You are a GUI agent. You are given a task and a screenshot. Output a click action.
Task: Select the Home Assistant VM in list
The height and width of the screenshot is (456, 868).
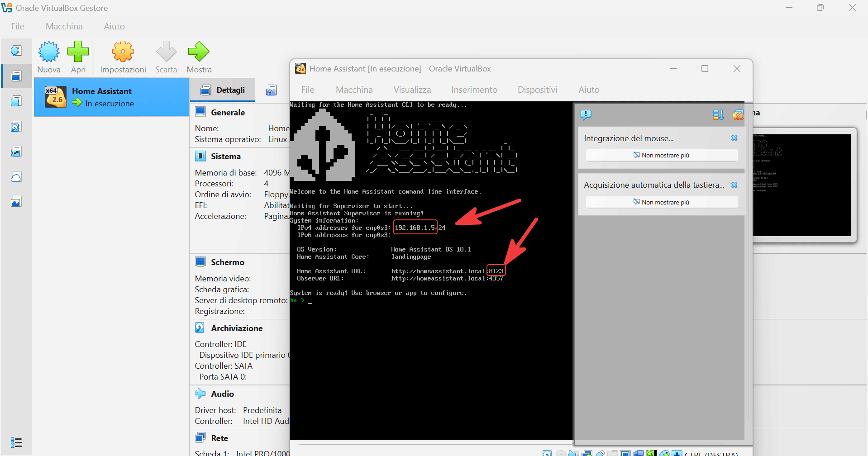(x=111, y=97)
